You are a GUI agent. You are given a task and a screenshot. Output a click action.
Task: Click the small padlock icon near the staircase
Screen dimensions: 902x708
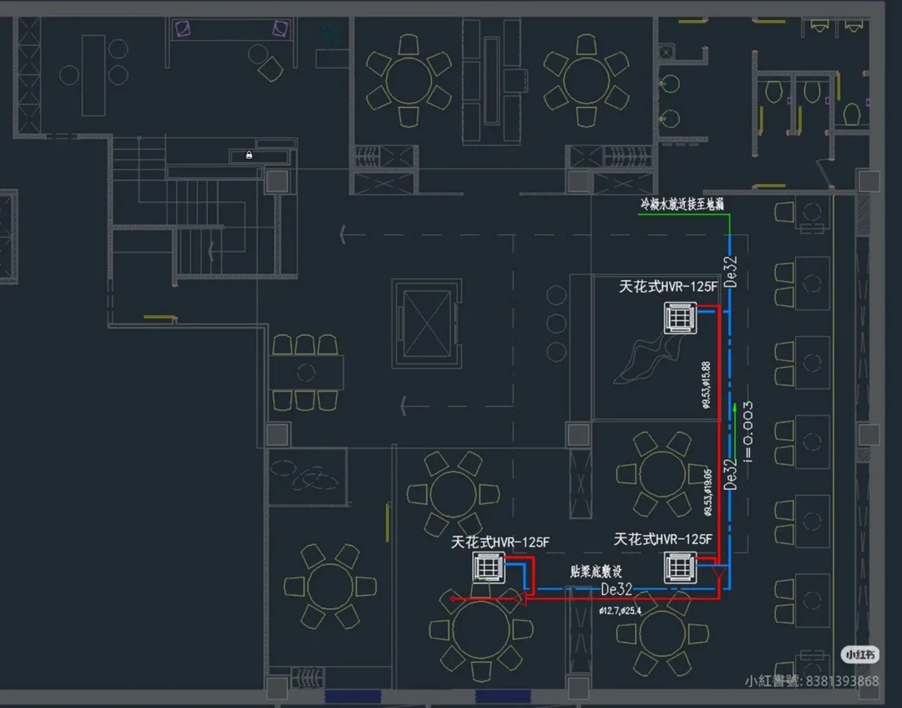[249, 155]
